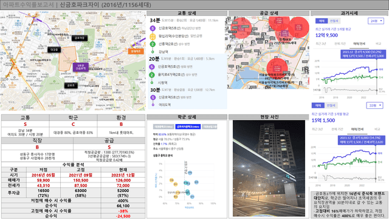Image resolution: width=389 pixels, height=219 pixels.
Task: Click the green line 2 badge for 을지로4가역
Action: (152, 75)
